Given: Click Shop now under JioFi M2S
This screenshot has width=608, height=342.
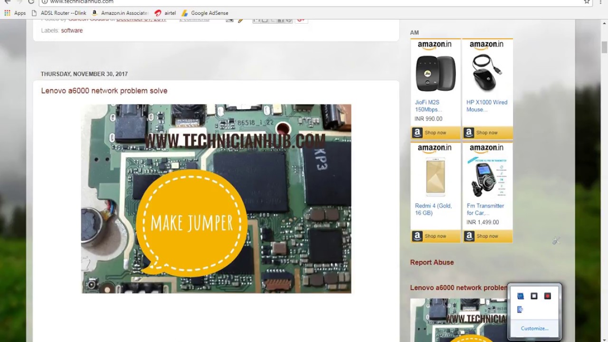Looking at the screenshot, I should click(436, 133).
